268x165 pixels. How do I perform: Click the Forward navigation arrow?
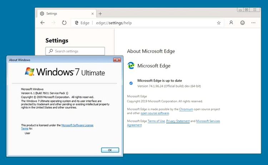(x=54, y=23)
